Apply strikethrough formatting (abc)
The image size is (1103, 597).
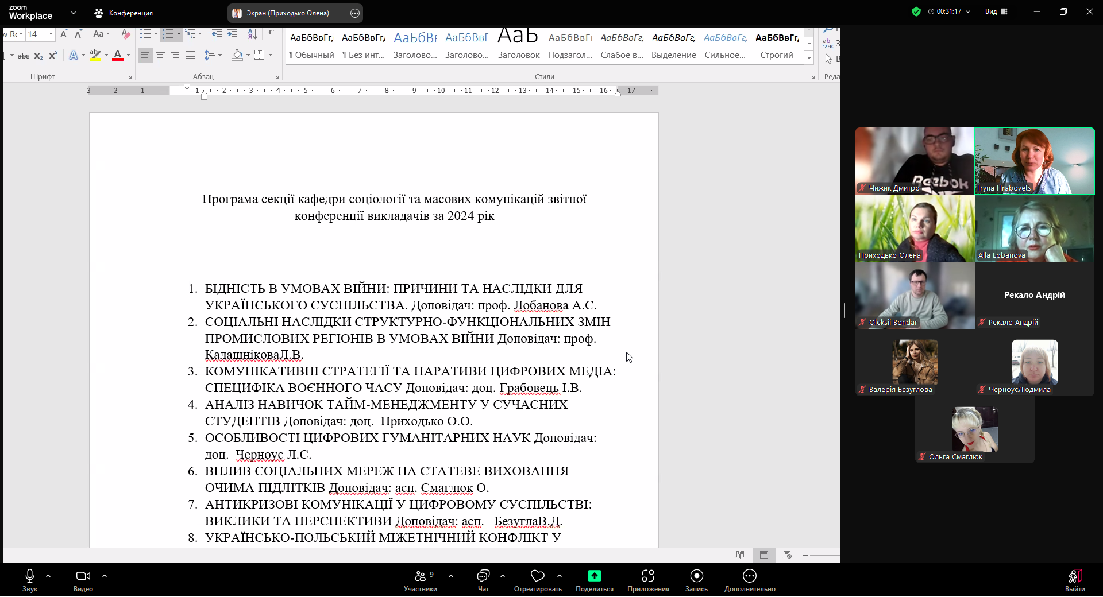point(24,56)
